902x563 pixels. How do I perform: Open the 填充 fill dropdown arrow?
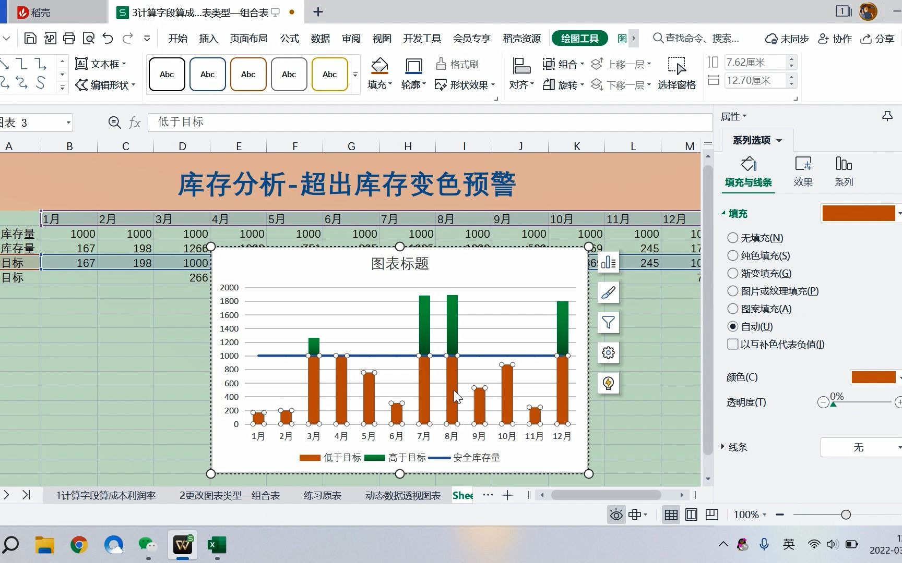click(899, 213)
